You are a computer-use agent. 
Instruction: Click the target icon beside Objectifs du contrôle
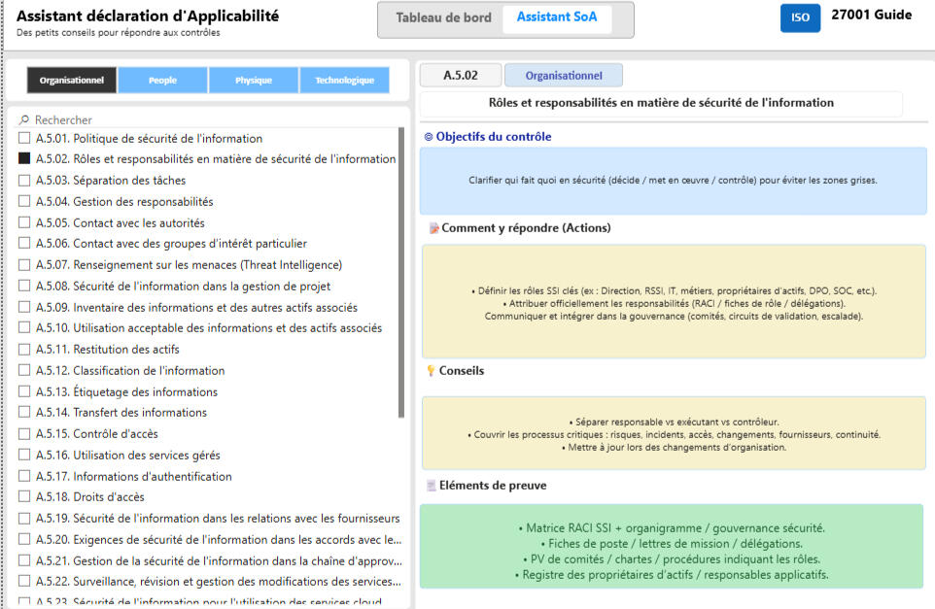click(429, 137)
